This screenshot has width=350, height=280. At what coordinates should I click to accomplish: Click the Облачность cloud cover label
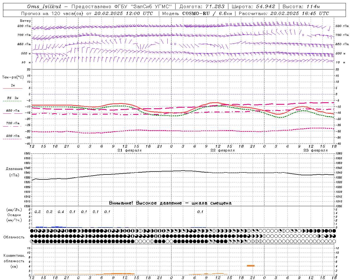pos(14,237)
